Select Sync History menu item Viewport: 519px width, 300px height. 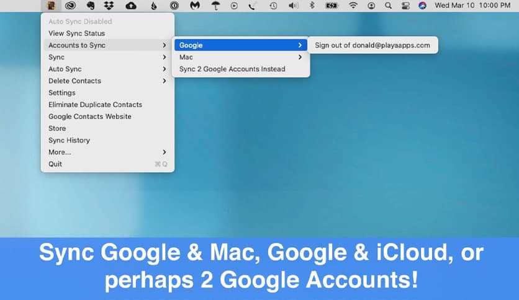coord(107,141)
